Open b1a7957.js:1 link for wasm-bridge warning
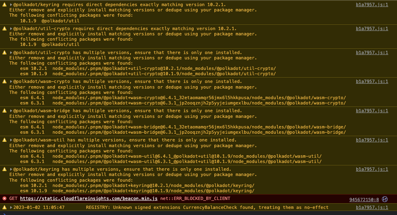Viewport: 397px width, 215px height. coord(372,111)
